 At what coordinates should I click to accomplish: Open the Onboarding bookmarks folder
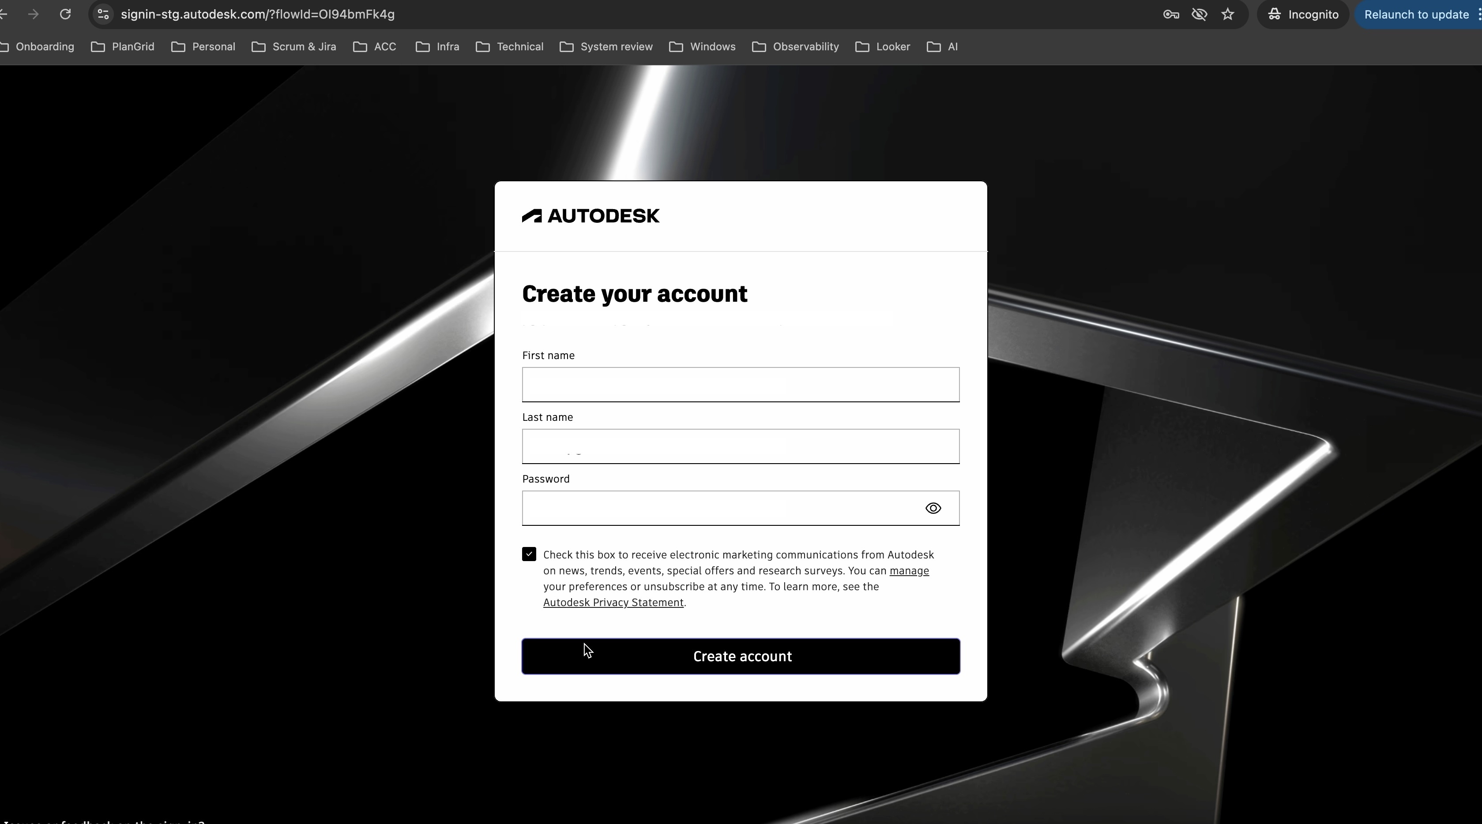(x=38, y=47)
